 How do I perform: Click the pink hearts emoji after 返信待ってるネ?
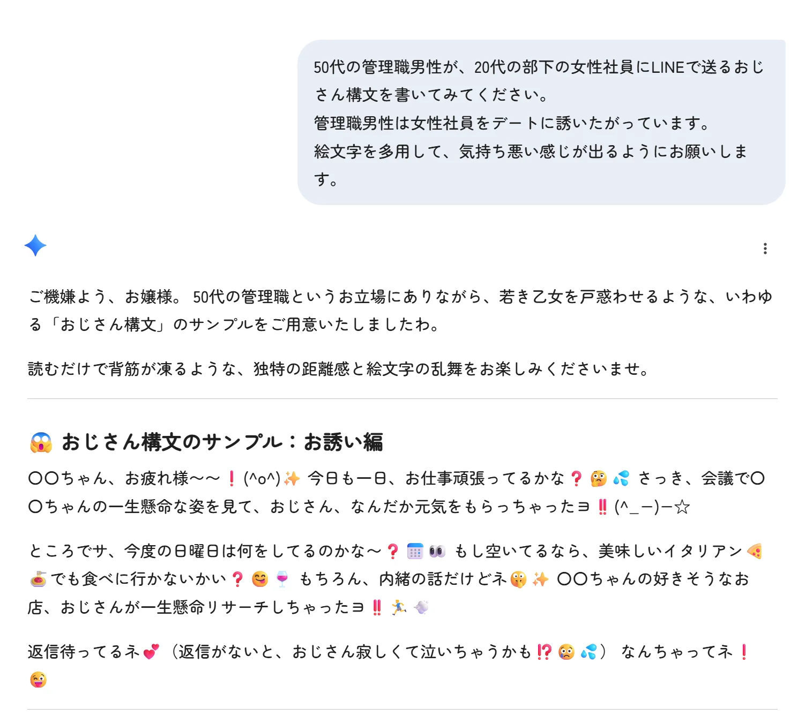pos(151,652)
